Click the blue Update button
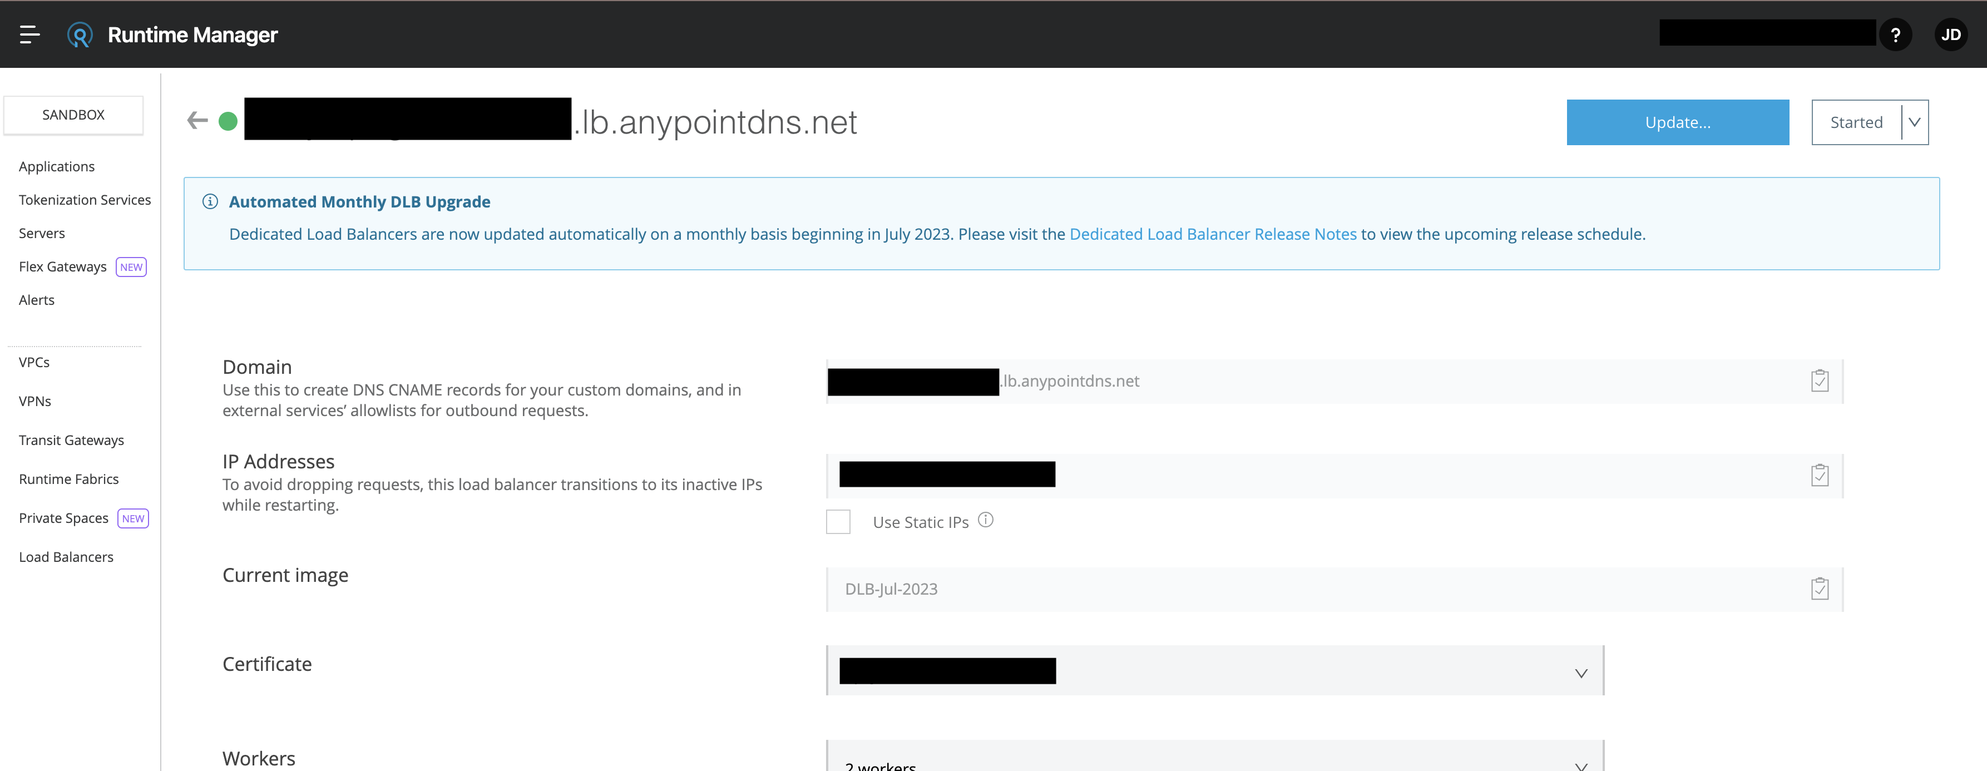Image resolution: width=1987 pixels, height=771 pixels. 1677,122
